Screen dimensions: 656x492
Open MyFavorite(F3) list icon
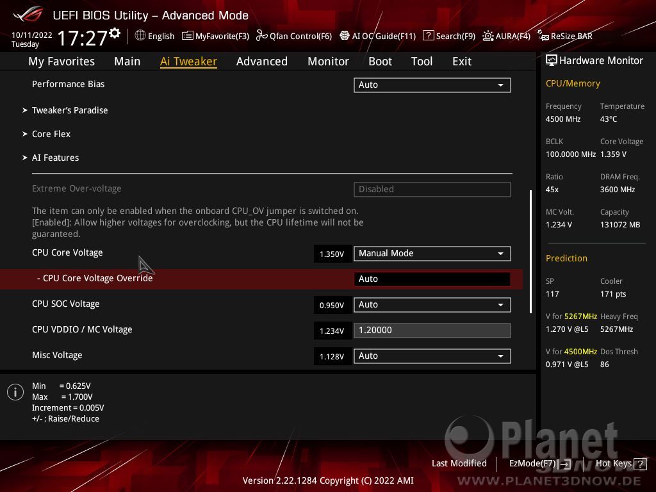188,36
